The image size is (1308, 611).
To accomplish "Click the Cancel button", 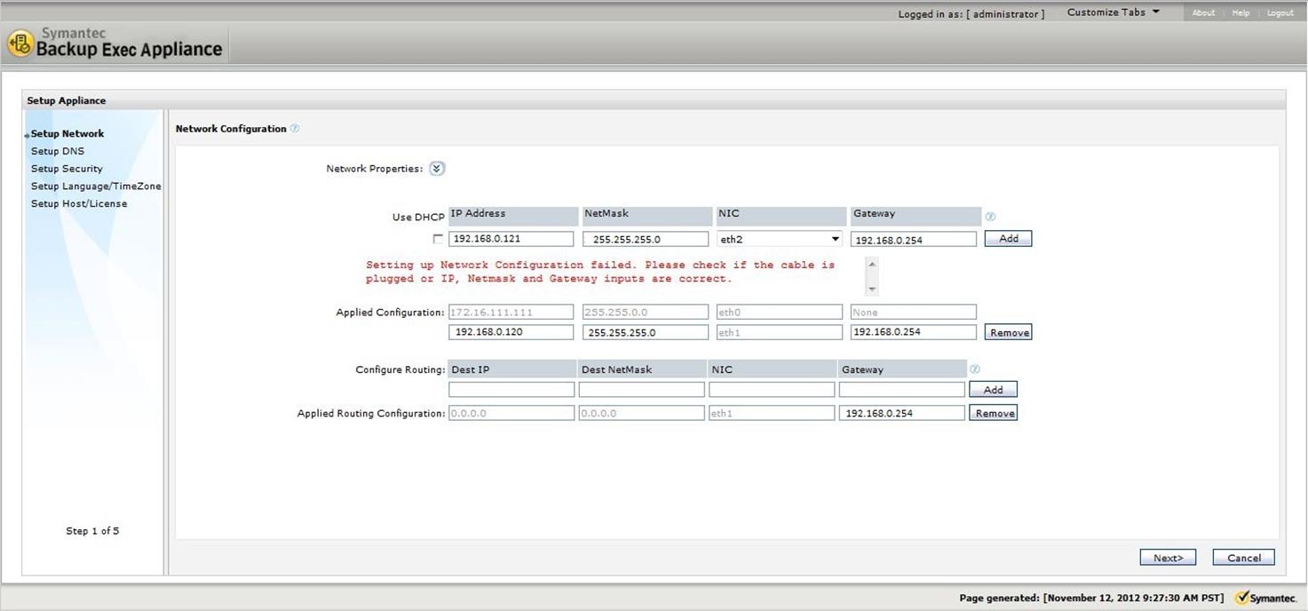I will coord(1243,558).
